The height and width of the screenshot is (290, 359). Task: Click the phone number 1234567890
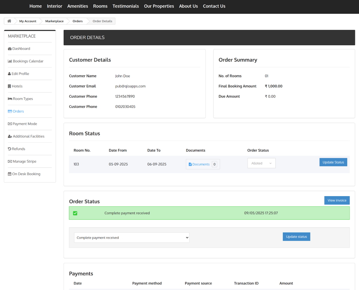125,97
